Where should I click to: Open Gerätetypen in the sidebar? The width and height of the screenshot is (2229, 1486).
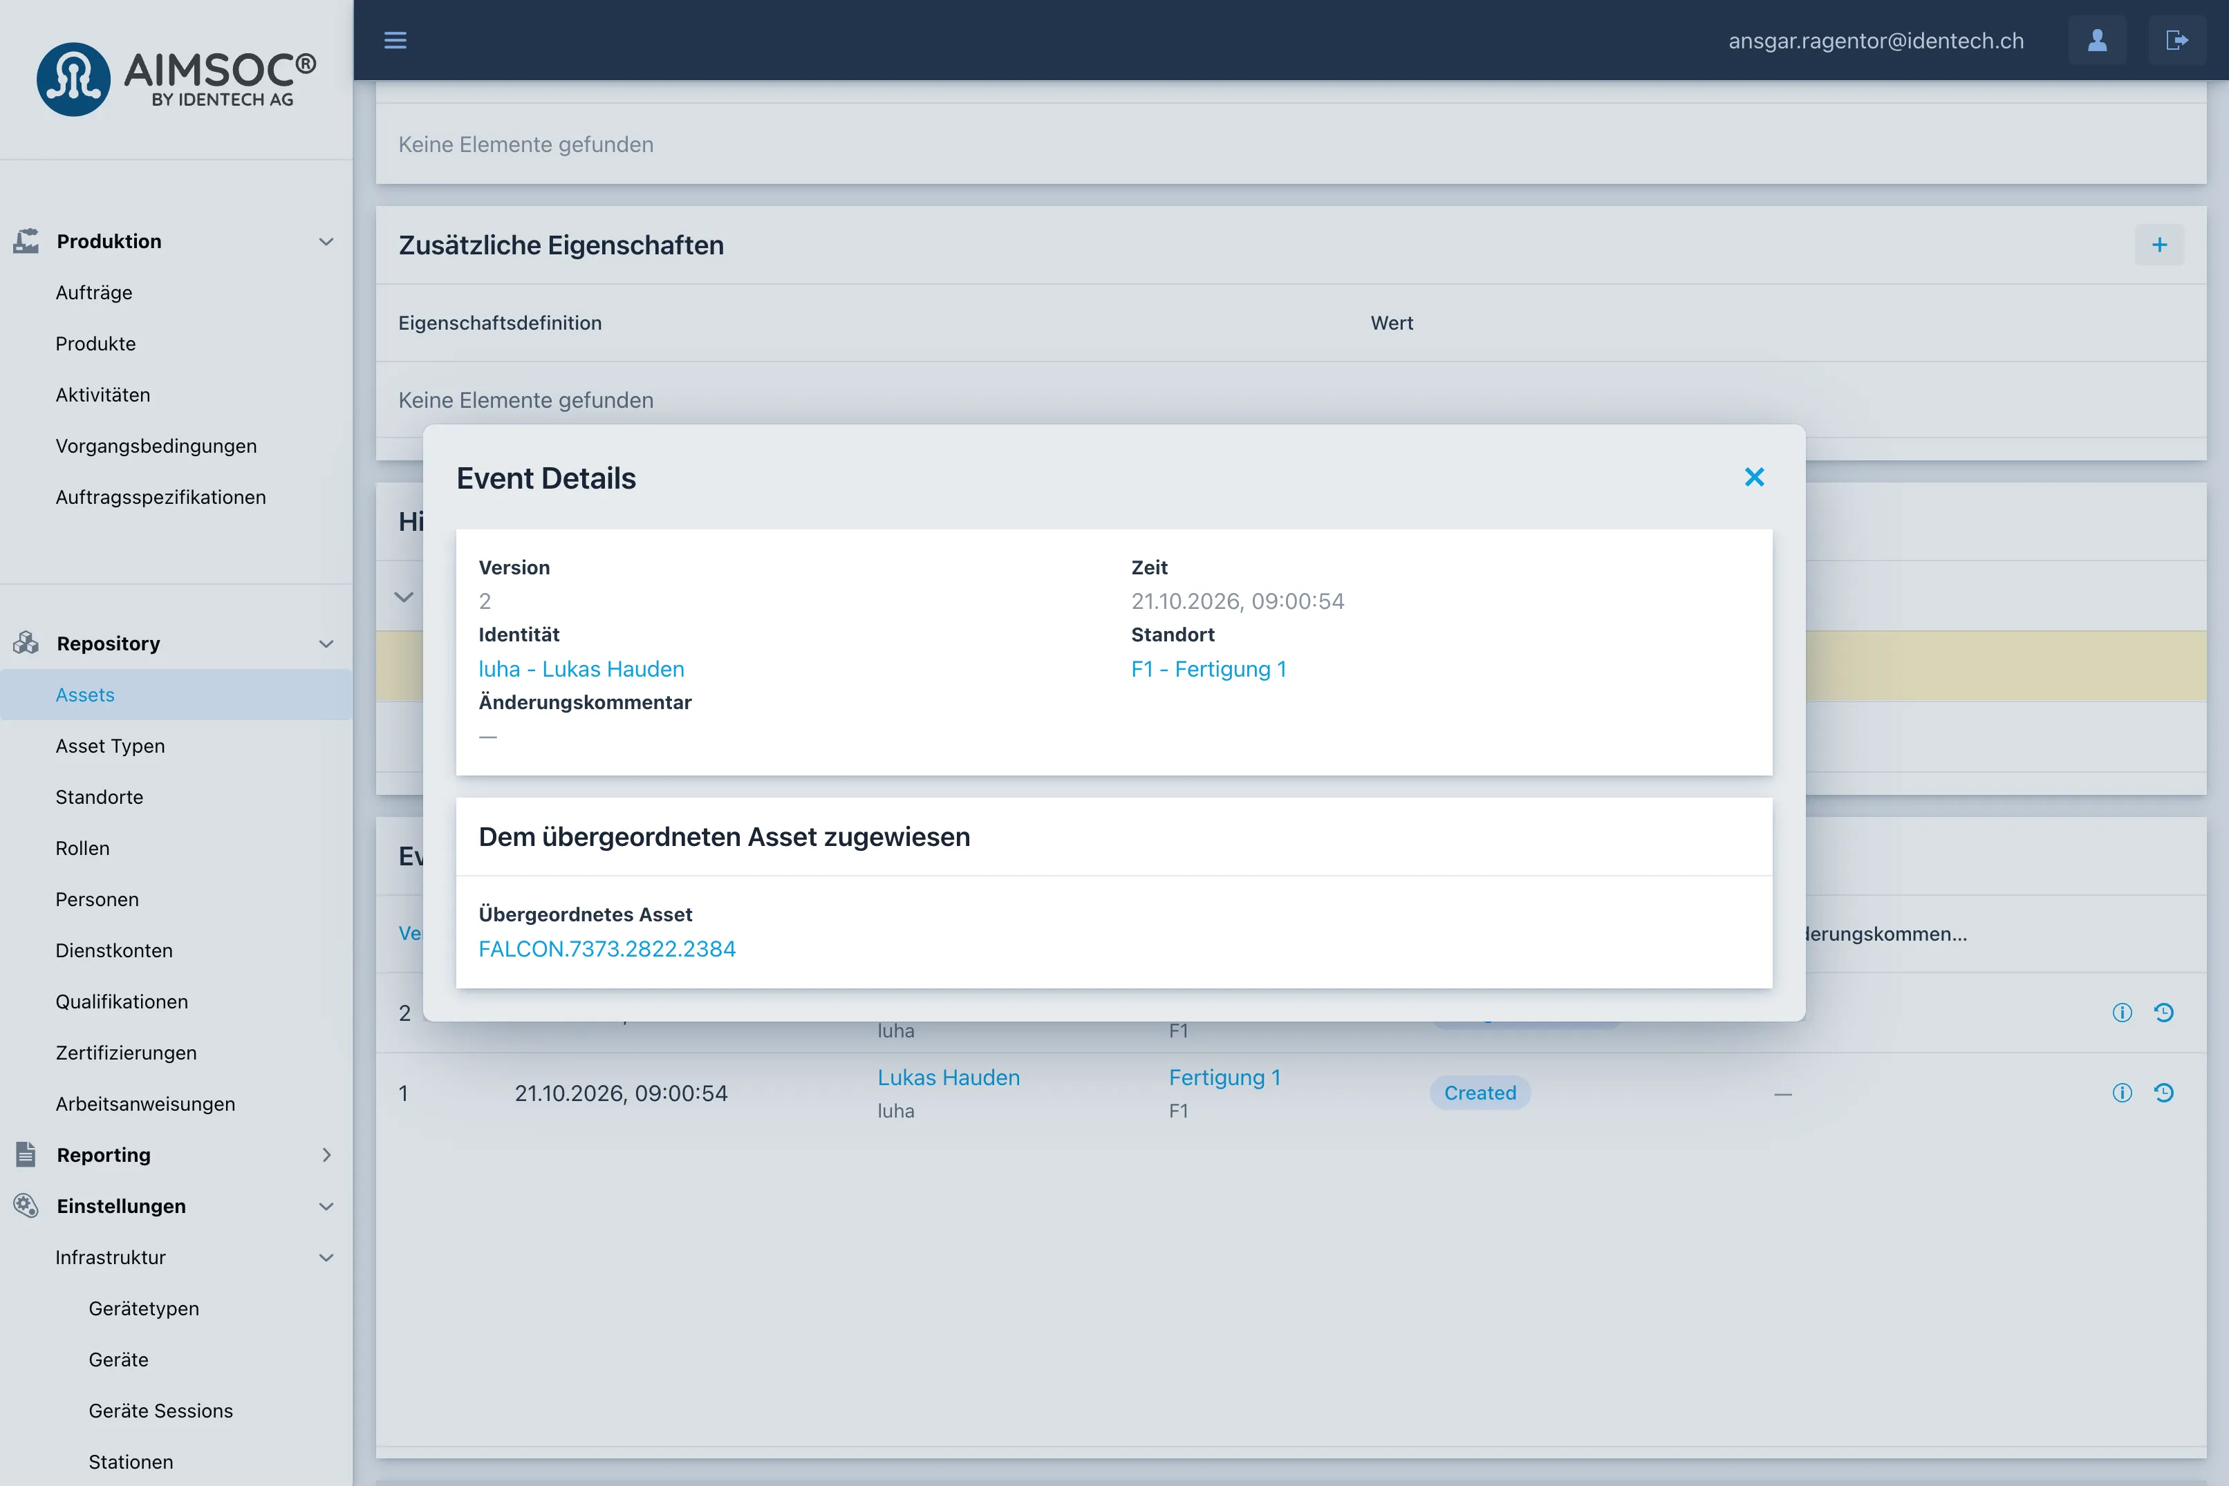(144, 1308)
